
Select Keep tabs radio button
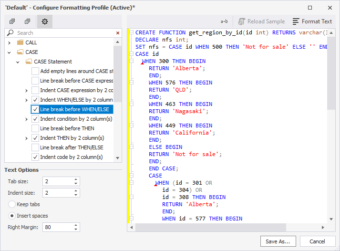pyautogui.click(x=12, y=204)
